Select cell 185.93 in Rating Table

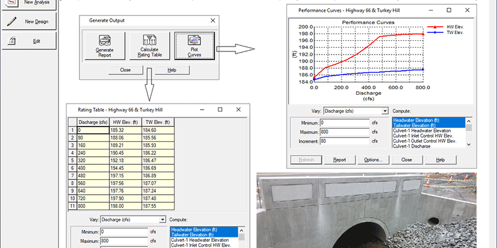tap(158, 145)
